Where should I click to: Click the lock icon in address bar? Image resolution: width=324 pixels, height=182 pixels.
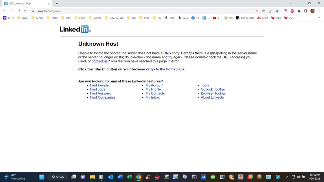pos(33,11)
